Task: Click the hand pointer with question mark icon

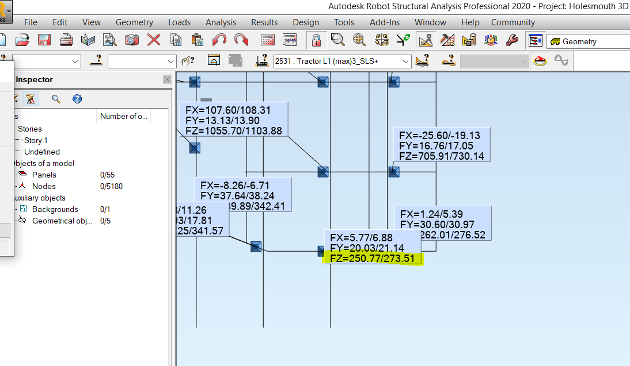Action: click(188, 60)
